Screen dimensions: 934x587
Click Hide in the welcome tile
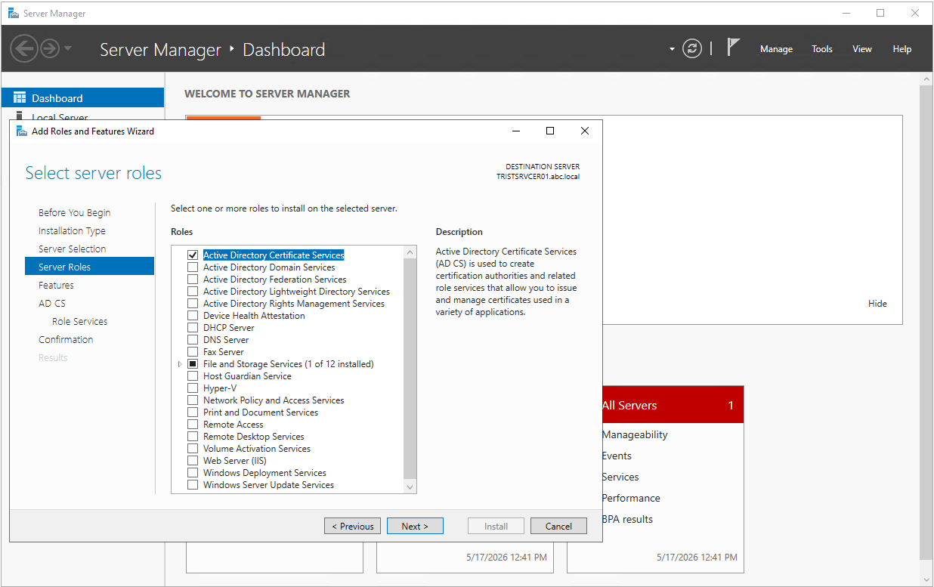click(877, 303)
